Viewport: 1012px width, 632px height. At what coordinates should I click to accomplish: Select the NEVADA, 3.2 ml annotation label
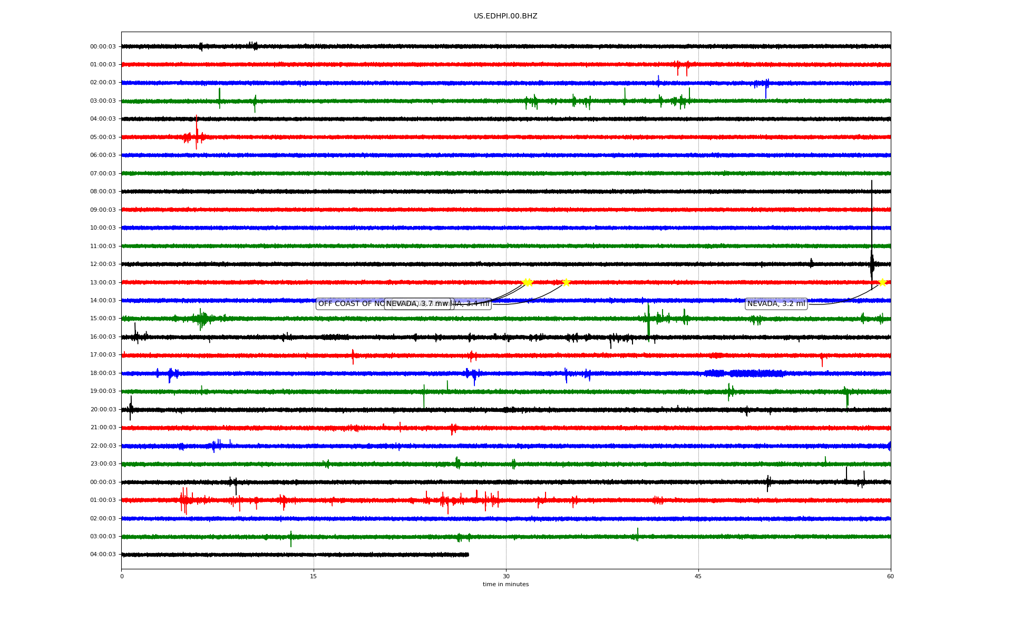(x=776, y=304)
